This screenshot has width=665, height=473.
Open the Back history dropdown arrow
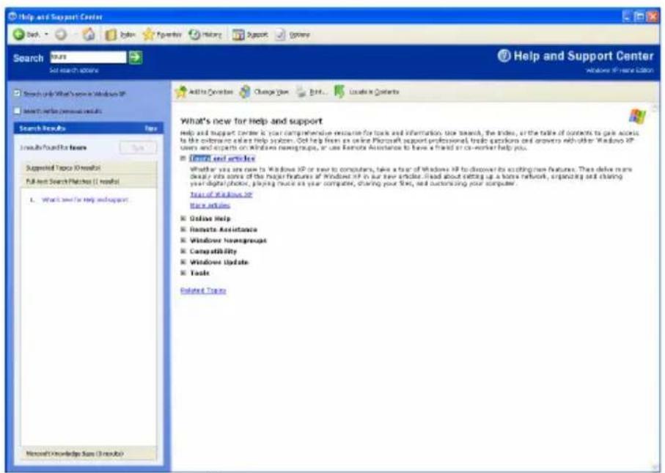tap(47, 34)
